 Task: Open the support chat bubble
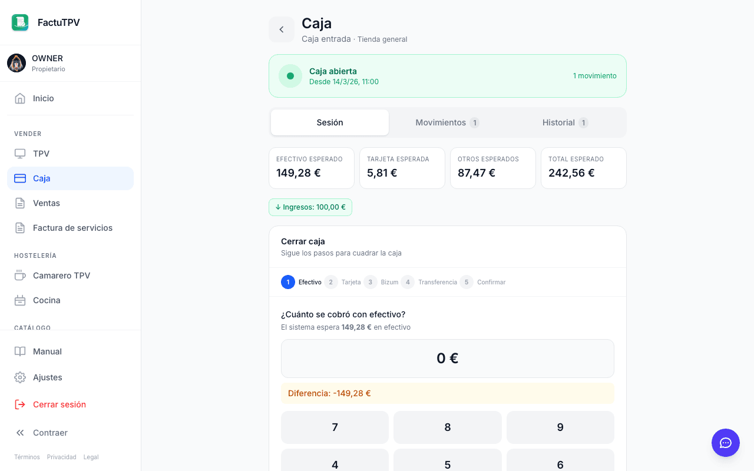coord(726,443)
